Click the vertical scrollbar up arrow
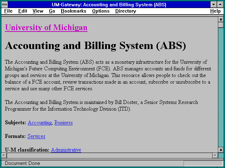This screenshot has width=225, height=168. 221,20
